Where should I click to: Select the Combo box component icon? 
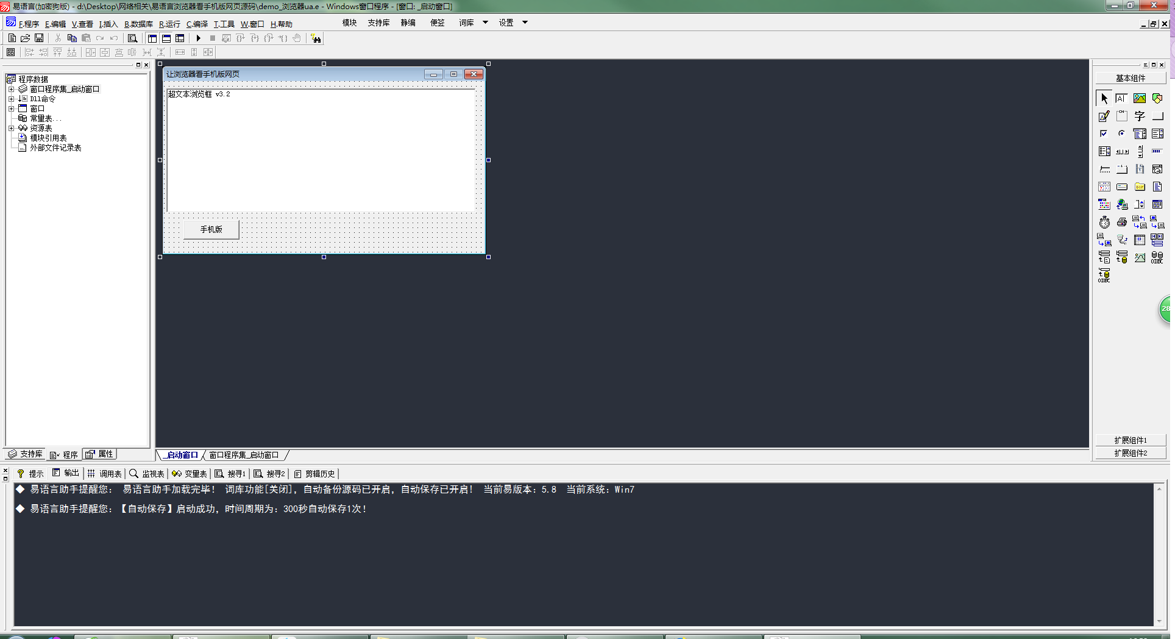pyautogui.click(x=1140, y=134)
